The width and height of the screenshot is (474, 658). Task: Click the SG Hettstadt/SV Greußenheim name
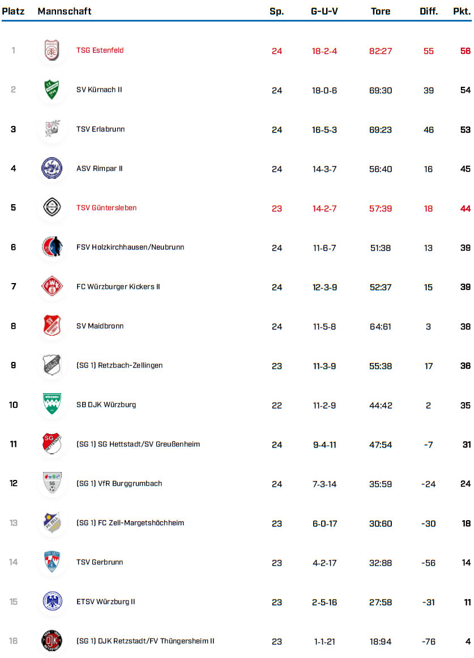tap(138, 444)
